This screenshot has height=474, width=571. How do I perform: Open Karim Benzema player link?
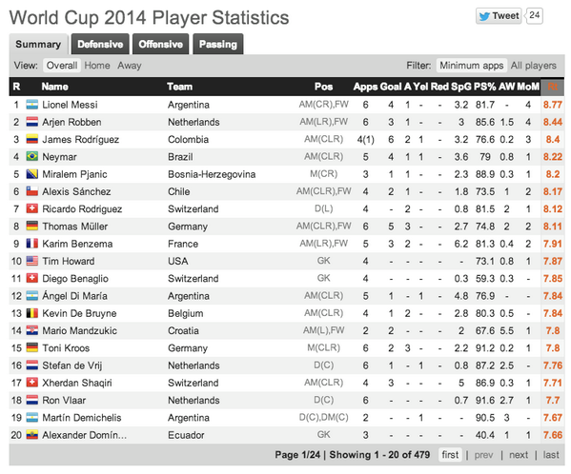[x=77, y=244]
